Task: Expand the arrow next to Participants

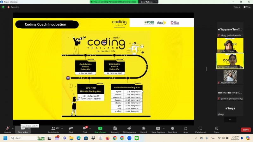Action: (62, 128)
